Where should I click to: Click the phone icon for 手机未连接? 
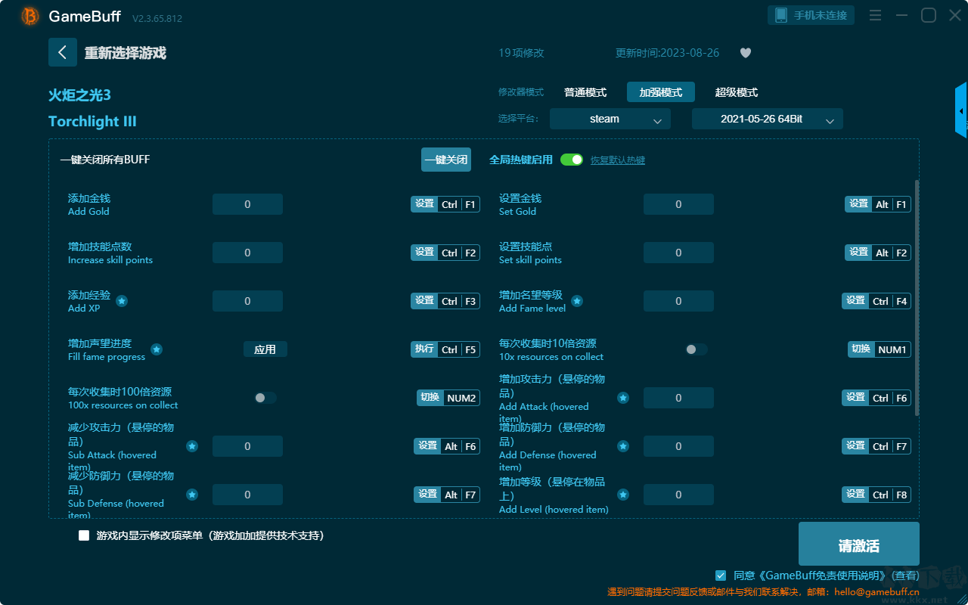pos(780,15)
